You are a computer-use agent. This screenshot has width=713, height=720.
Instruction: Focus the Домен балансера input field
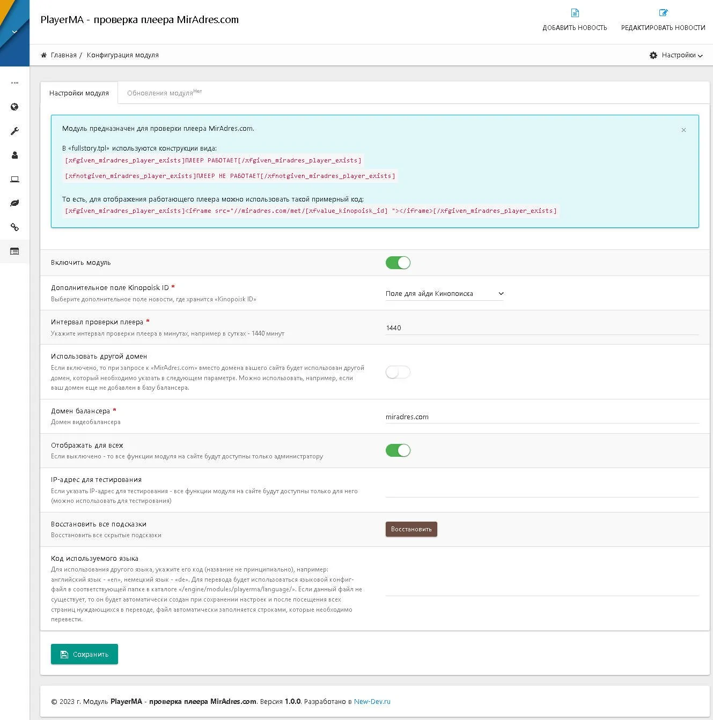tap(542, 417)
